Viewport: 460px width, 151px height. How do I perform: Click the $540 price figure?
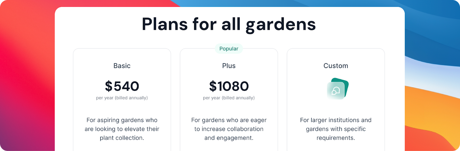point(122,86)
